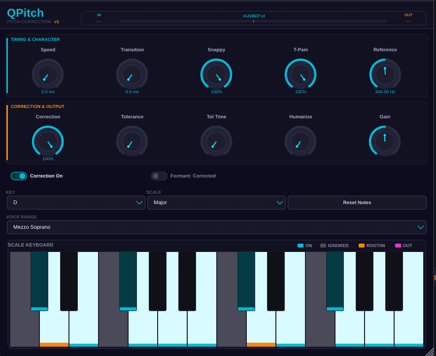Toggle the lower octave D root key
Image resolution: width=436 pixels, height=356 pixels.
(54, 328)
